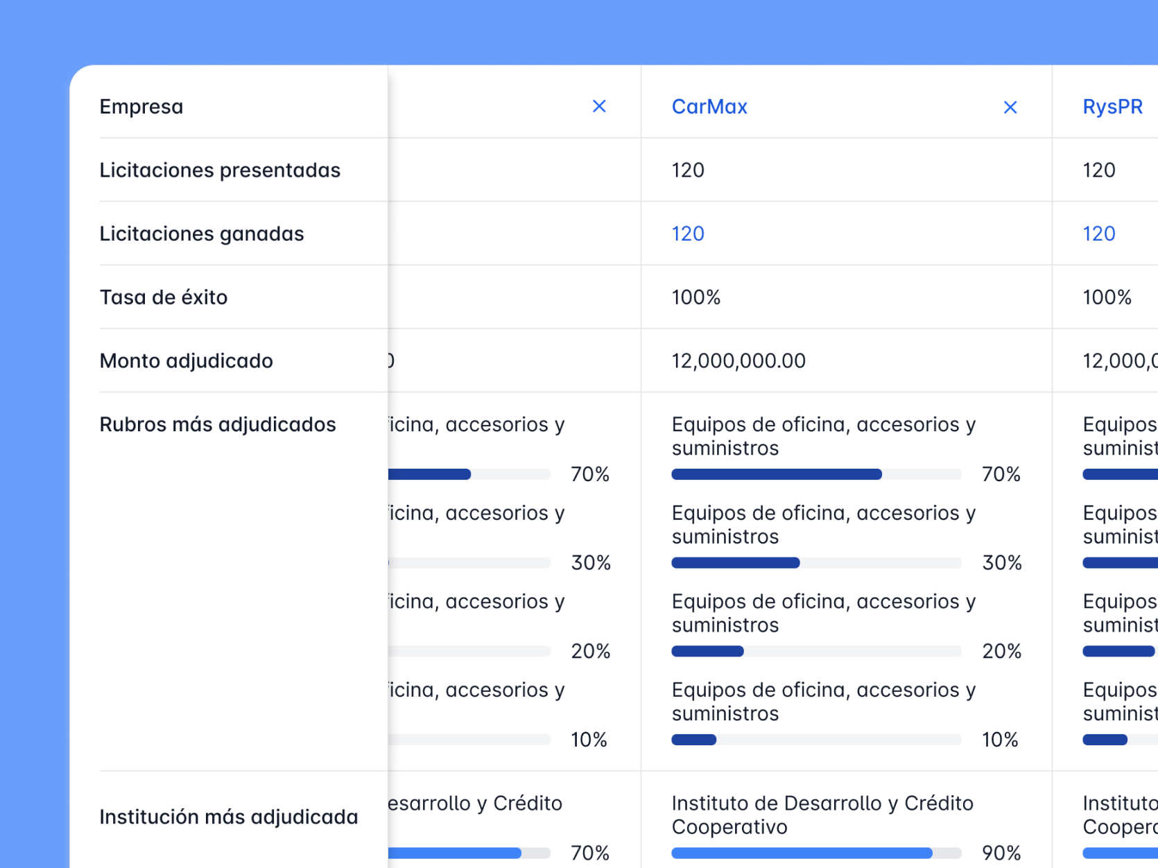Click CarMax's Instituto de Desarrollo y Crédito Cooperativo text
Image resolution: width=1158 pixels, height=868 pixels.
(822, 815)
